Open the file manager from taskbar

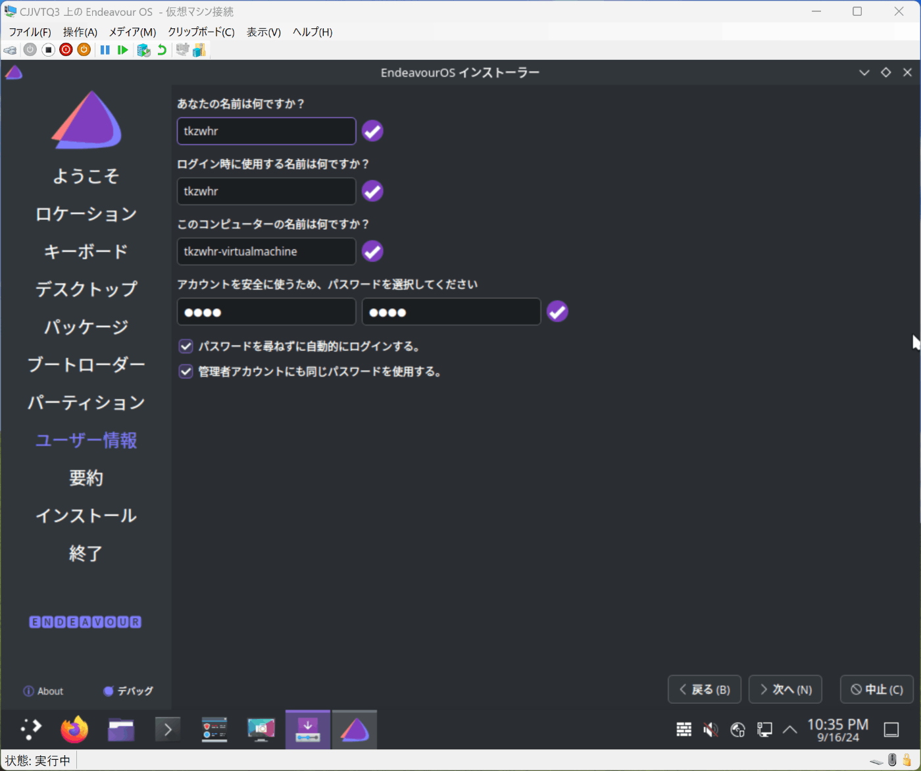[121, 730]
